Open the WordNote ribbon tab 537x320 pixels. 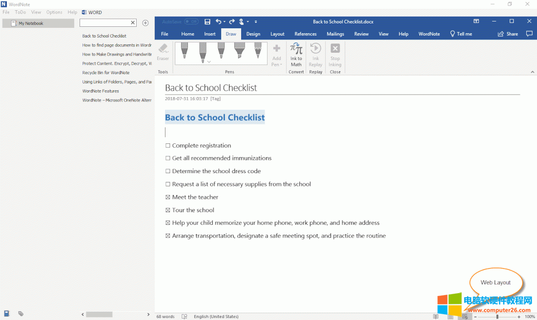[429, 34]
